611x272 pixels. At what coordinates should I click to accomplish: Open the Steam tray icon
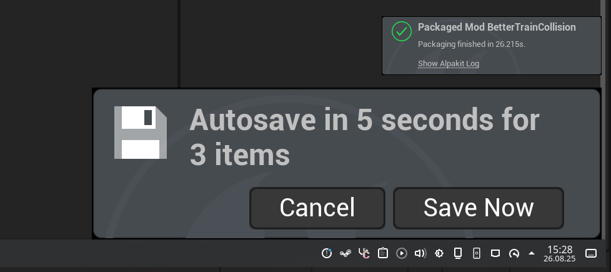point(345,253)
